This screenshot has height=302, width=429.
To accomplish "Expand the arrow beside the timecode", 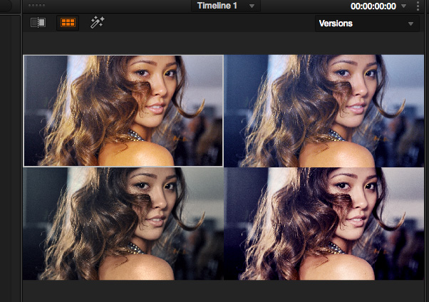I will pos(404,6).
